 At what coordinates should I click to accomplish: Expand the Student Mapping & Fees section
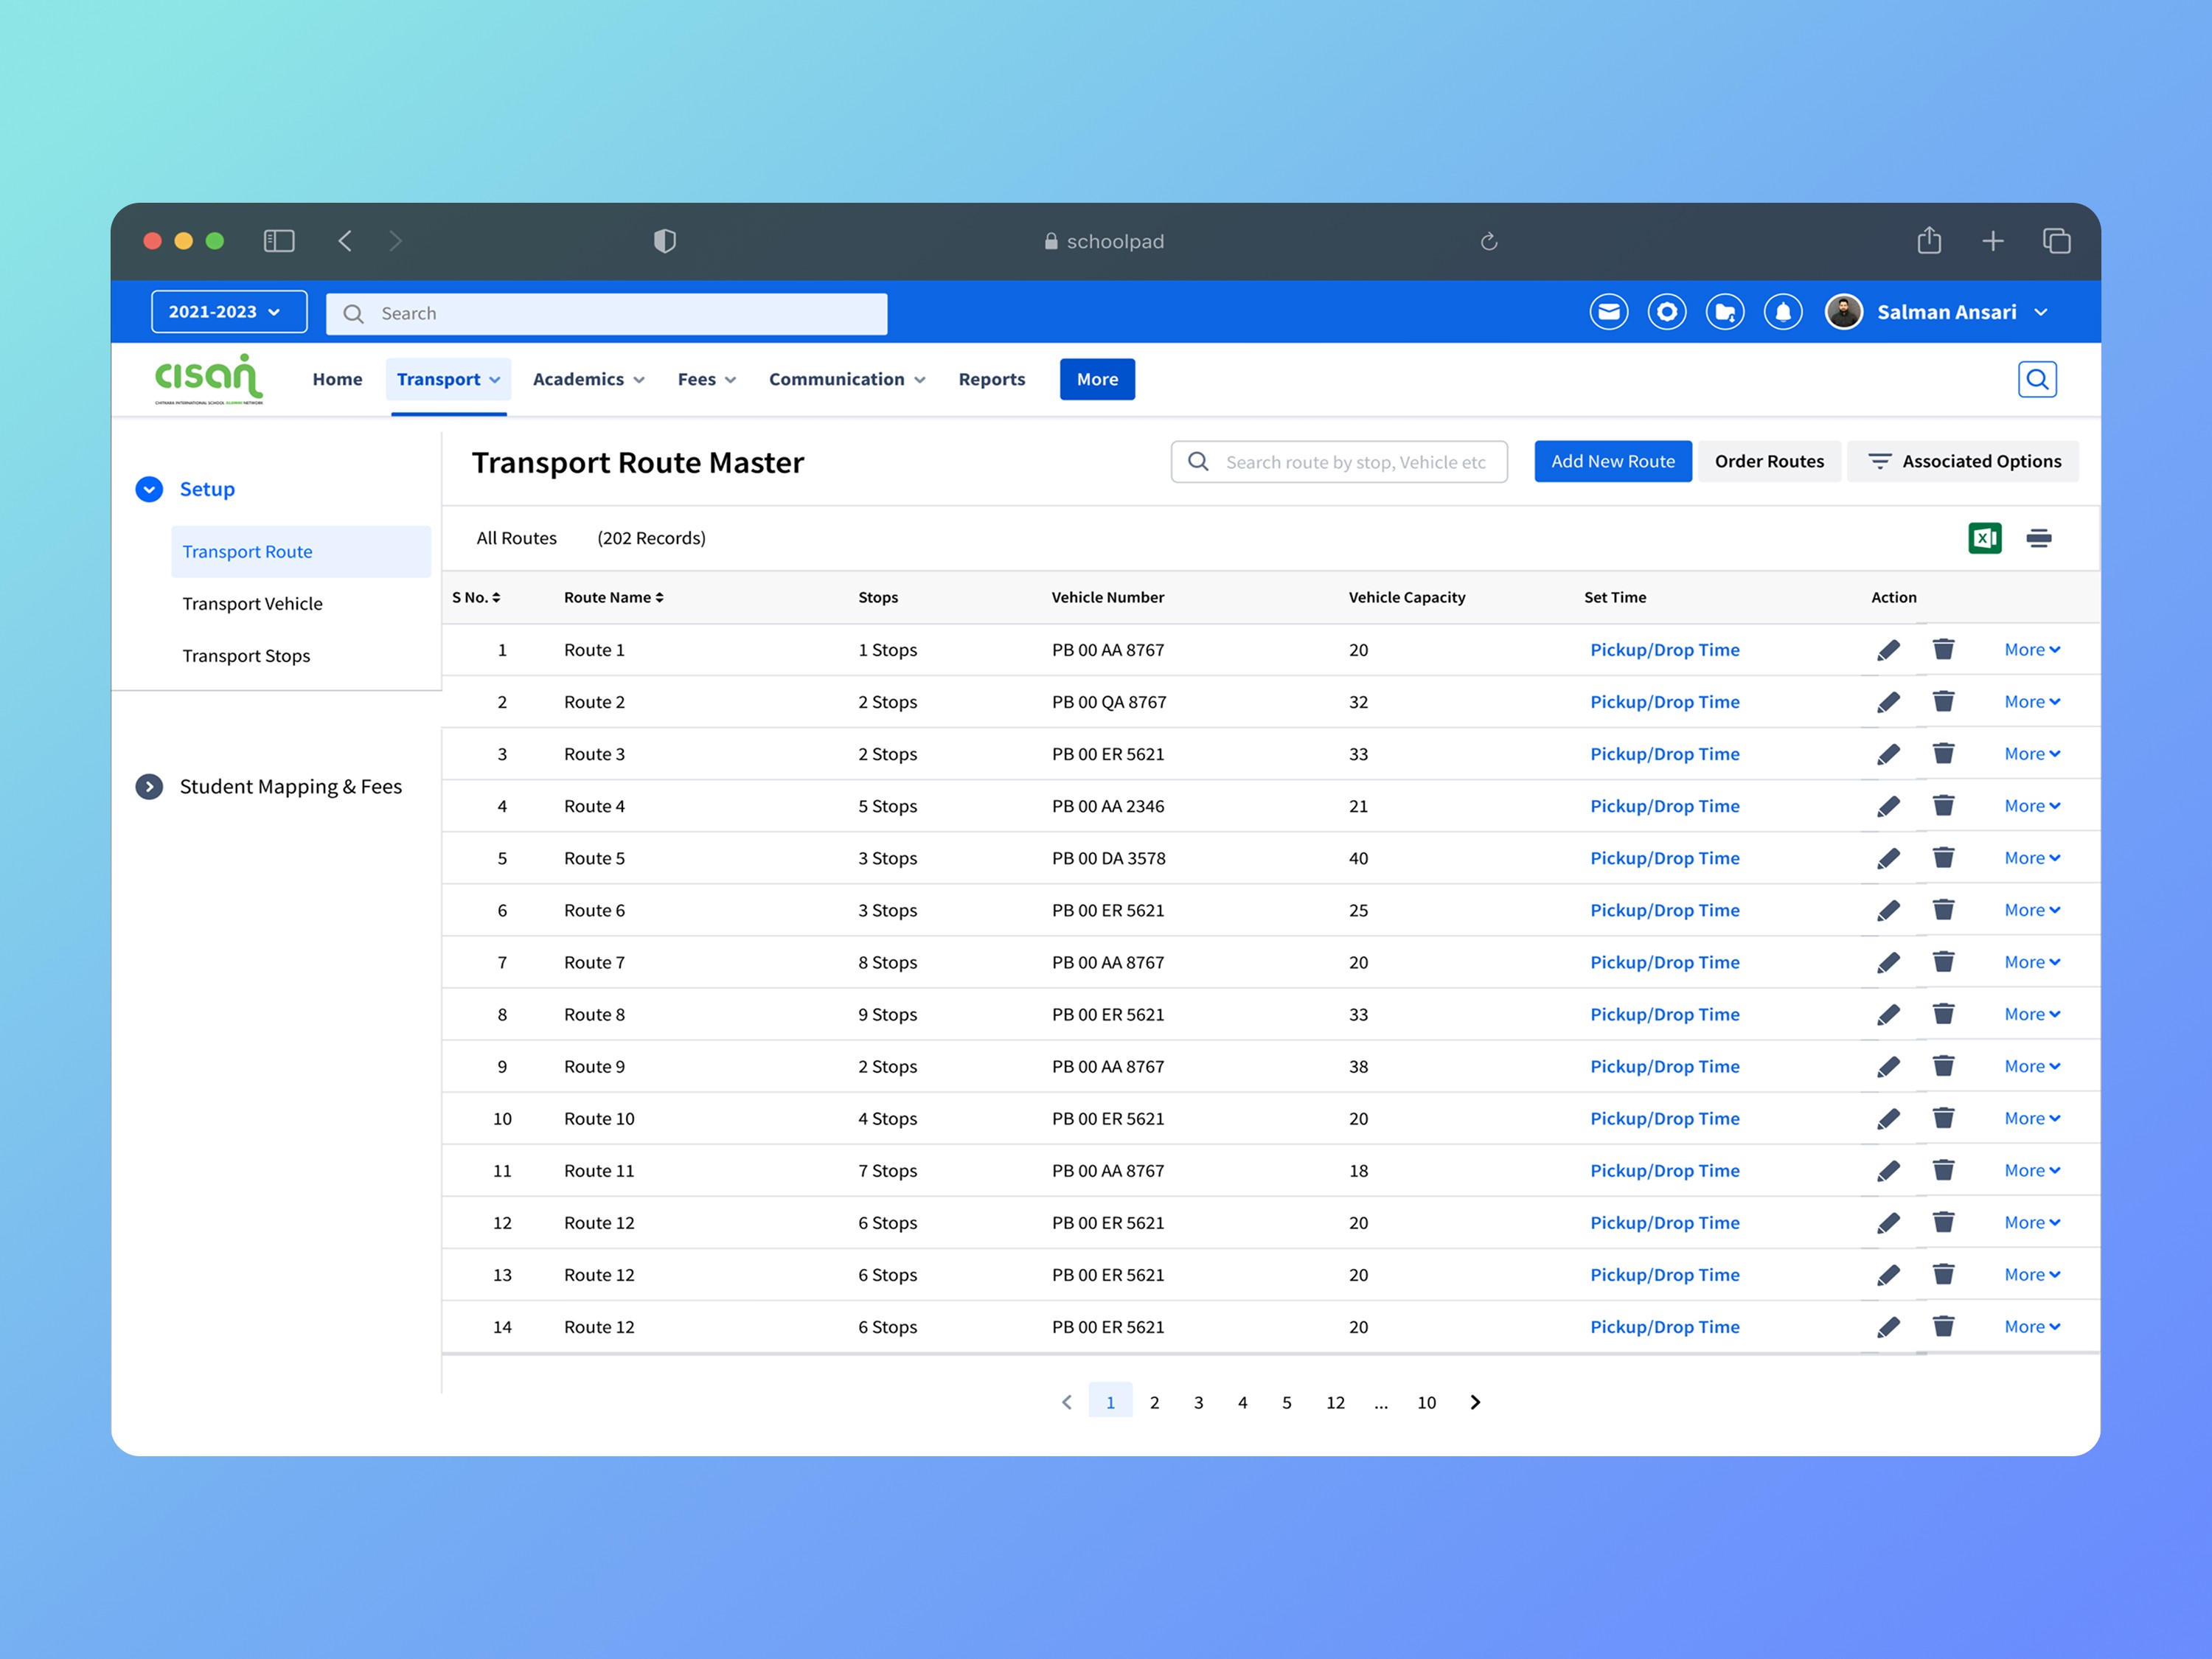149,787
